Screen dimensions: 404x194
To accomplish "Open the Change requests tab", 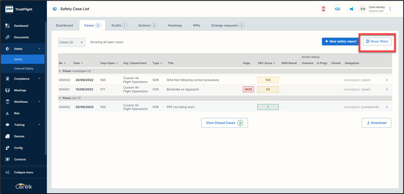I will [x=227, y=25].
